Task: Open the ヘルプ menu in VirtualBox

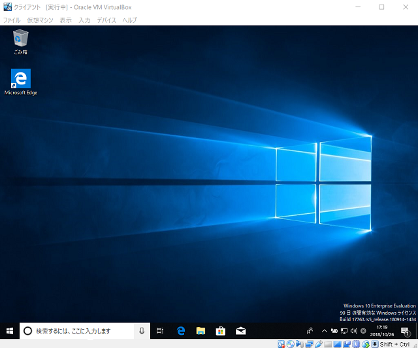Action: (x=129, y=20)
